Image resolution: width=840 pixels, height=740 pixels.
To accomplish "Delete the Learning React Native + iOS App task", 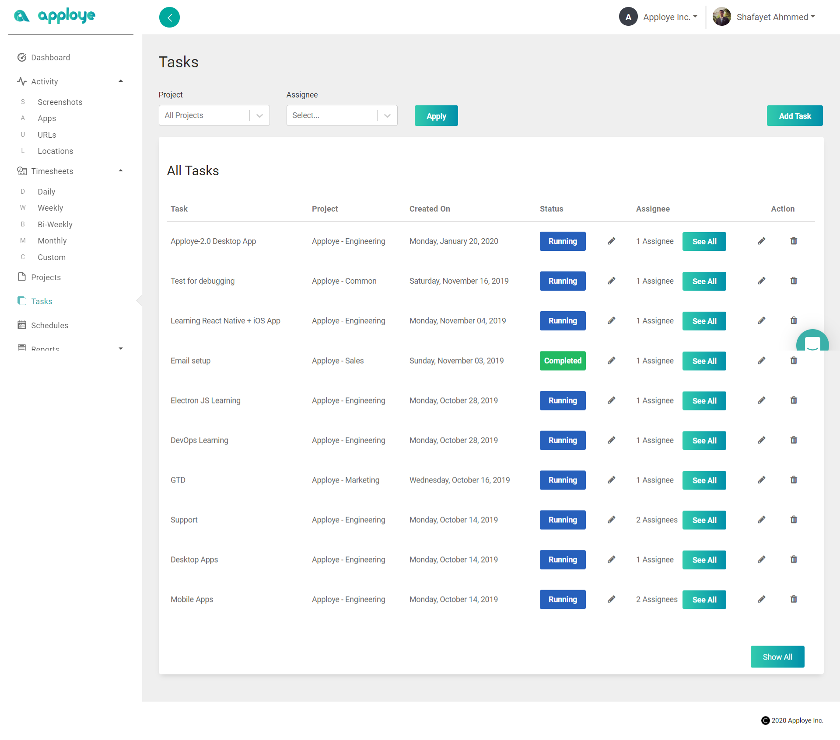I will click(794, 321).
